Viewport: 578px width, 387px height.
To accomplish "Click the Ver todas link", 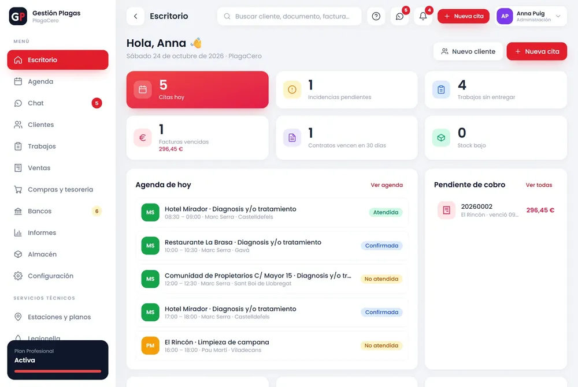I will (x=539, y=185).
